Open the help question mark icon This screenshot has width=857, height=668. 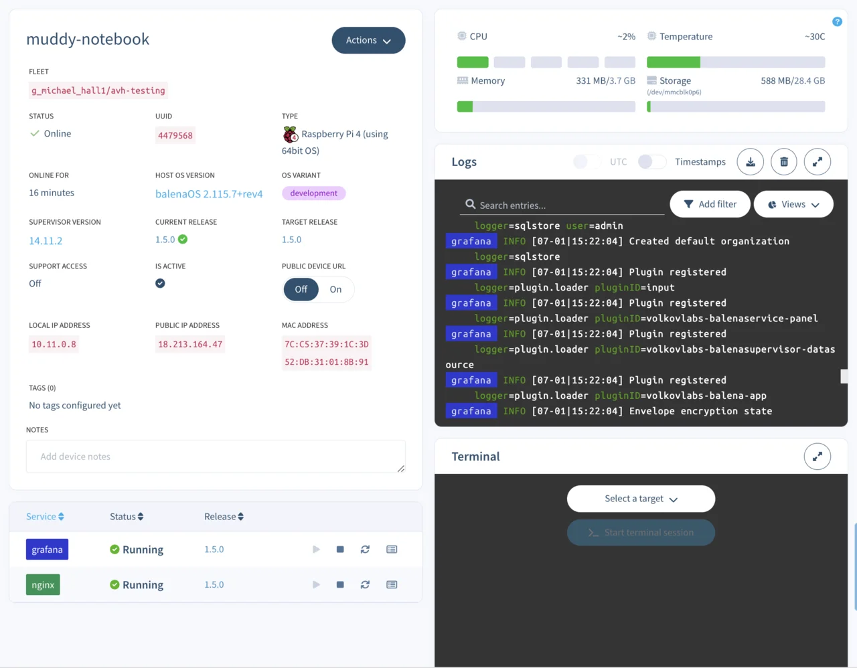point(837,21)
